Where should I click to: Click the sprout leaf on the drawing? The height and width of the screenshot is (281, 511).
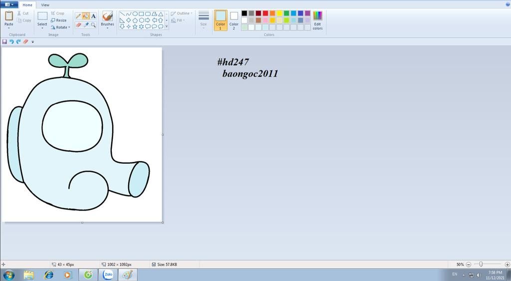click(68, 61)
